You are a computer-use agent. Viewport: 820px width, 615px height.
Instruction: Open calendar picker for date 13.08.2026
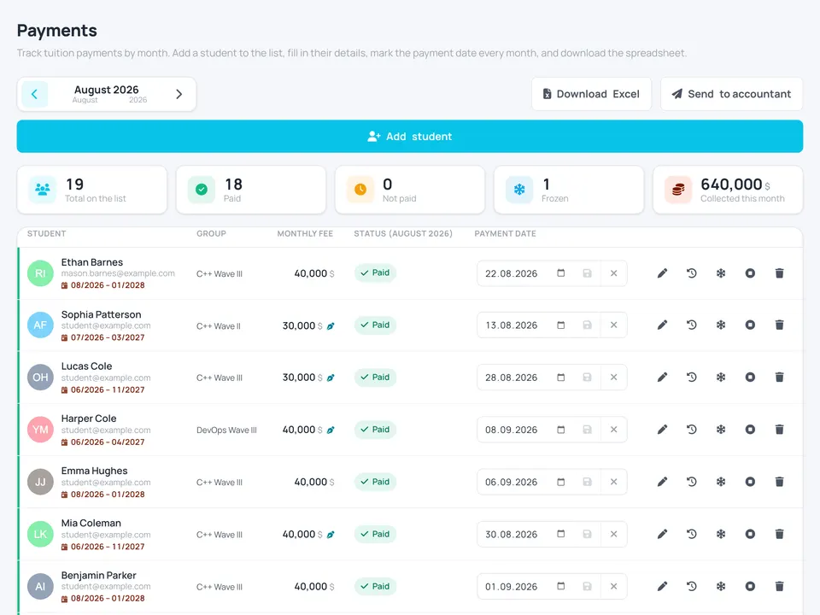click(560, 325)
